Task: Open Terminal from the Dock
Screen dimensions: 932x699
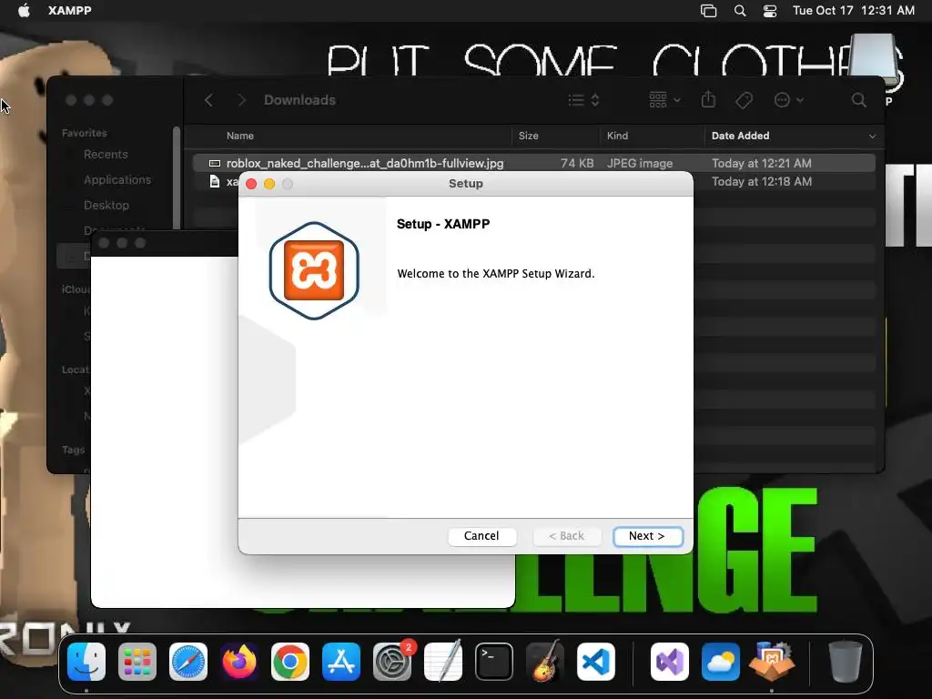Action: click(x=494, y=662)
